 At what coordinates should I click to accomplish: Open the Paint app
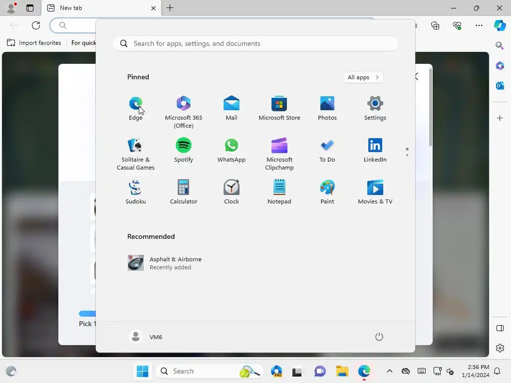[x=327, y=192]
